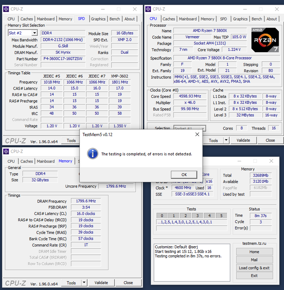Select Mainboard tab in the bottom-left CPU-Z window
Viewport: 284px width, 290px height.
(x=46, y=161)
